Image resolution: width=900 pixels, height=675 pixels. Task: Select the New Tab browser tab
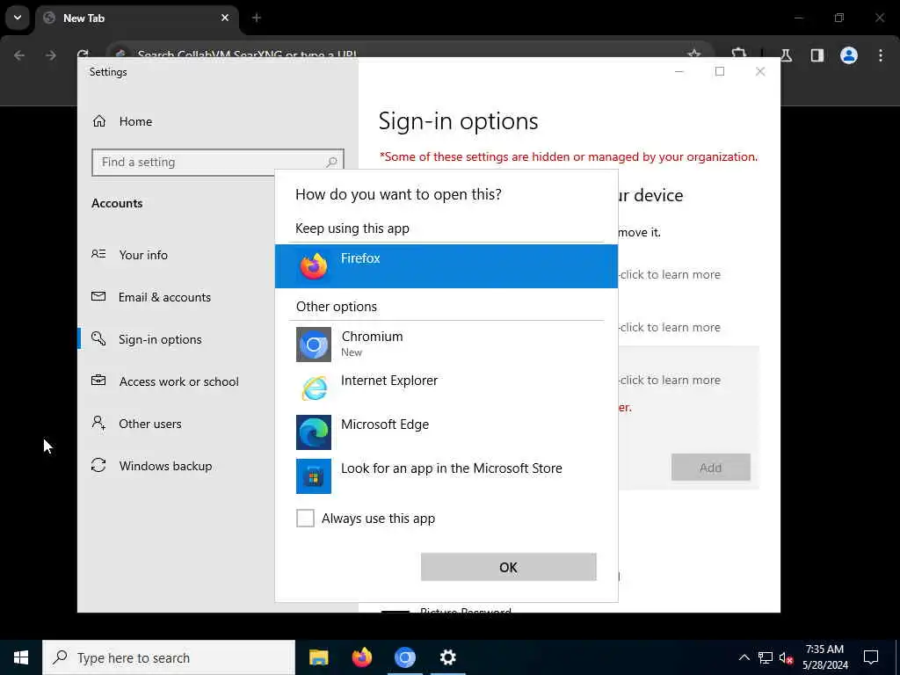point(137,18)
